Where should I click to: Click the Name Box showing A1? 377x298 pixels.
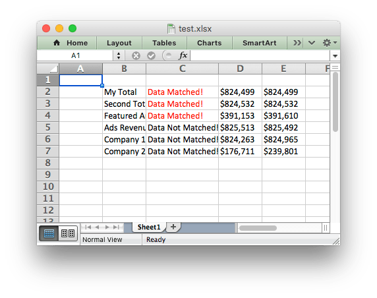point(75,56)
